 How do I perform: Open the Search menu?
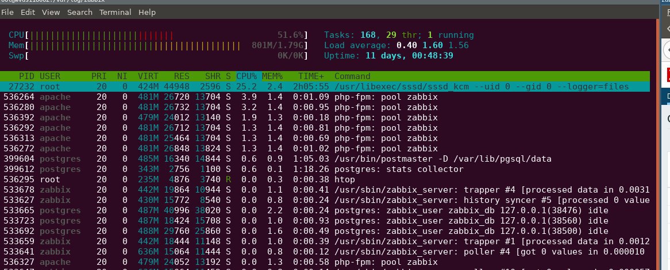click(79, 13)
